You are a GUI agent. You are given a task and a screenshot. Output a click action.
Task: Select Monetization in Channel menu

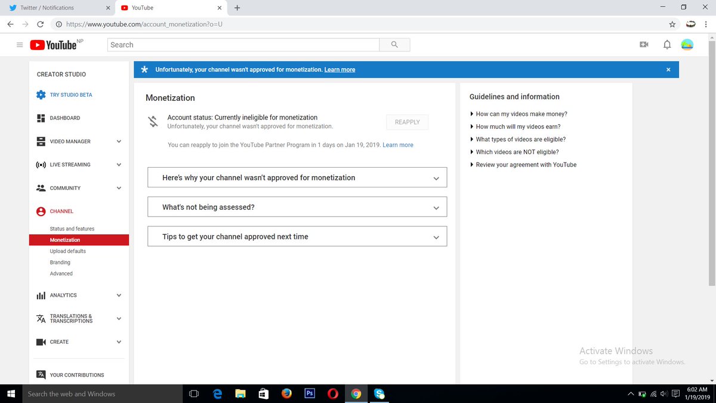(x=79, y=240)
